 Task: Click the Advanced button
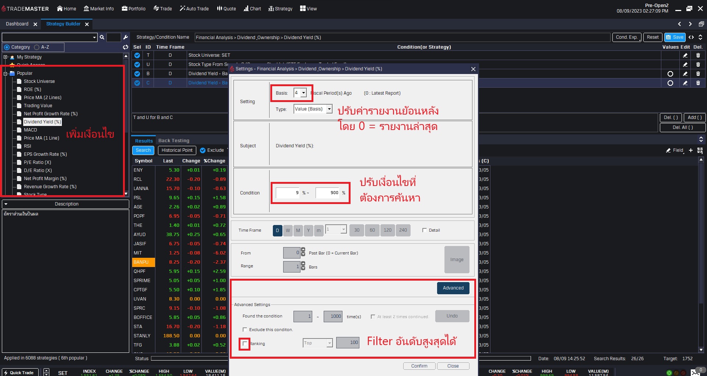click(453, 288)
